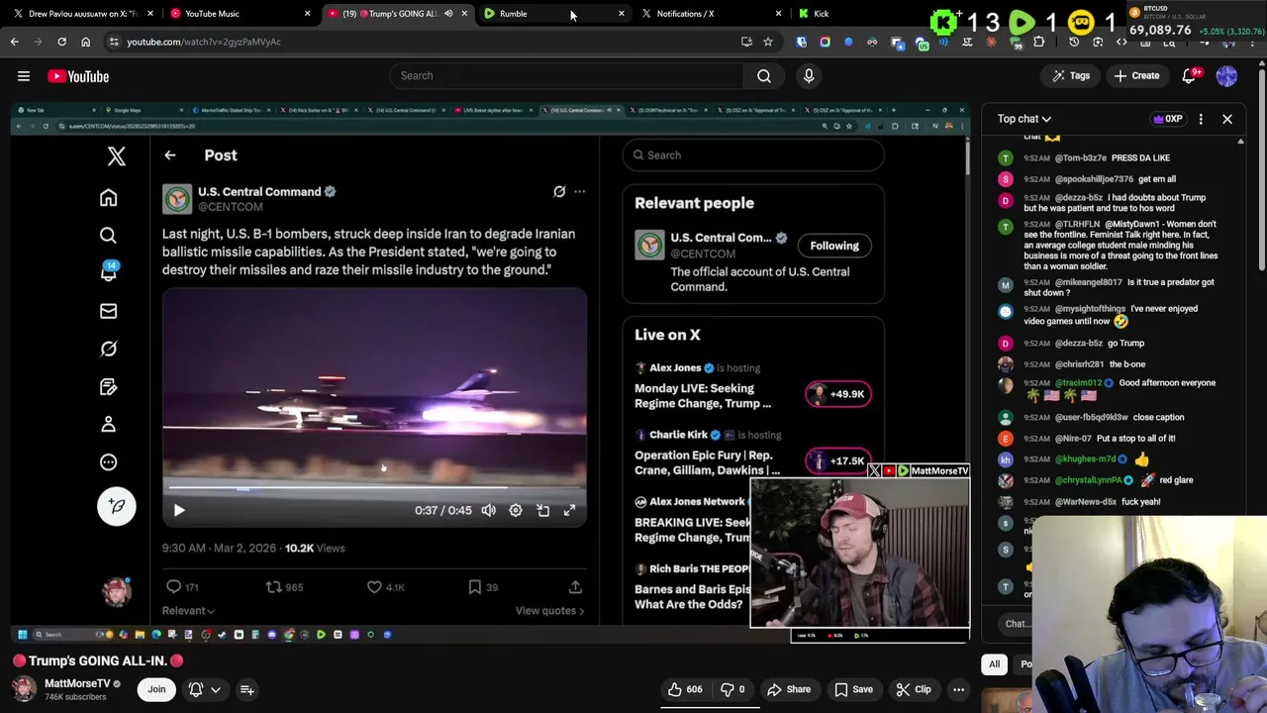Image resolution: width=1267 pixels, height=713 pixels.
Task: Click the Create button
Action: click(1135, 76)
